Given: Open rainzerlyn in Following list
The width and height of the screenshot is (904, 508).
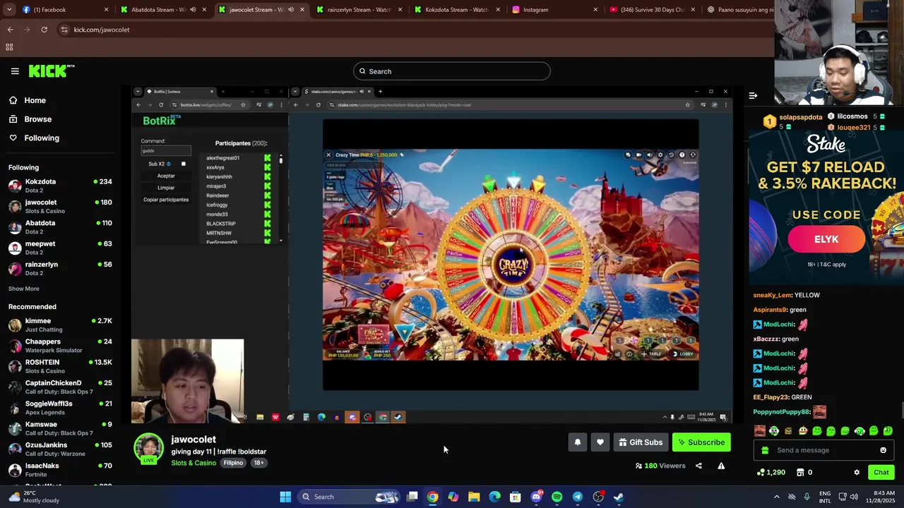Looking at the screenshot, I should click(x=60, y=268).
